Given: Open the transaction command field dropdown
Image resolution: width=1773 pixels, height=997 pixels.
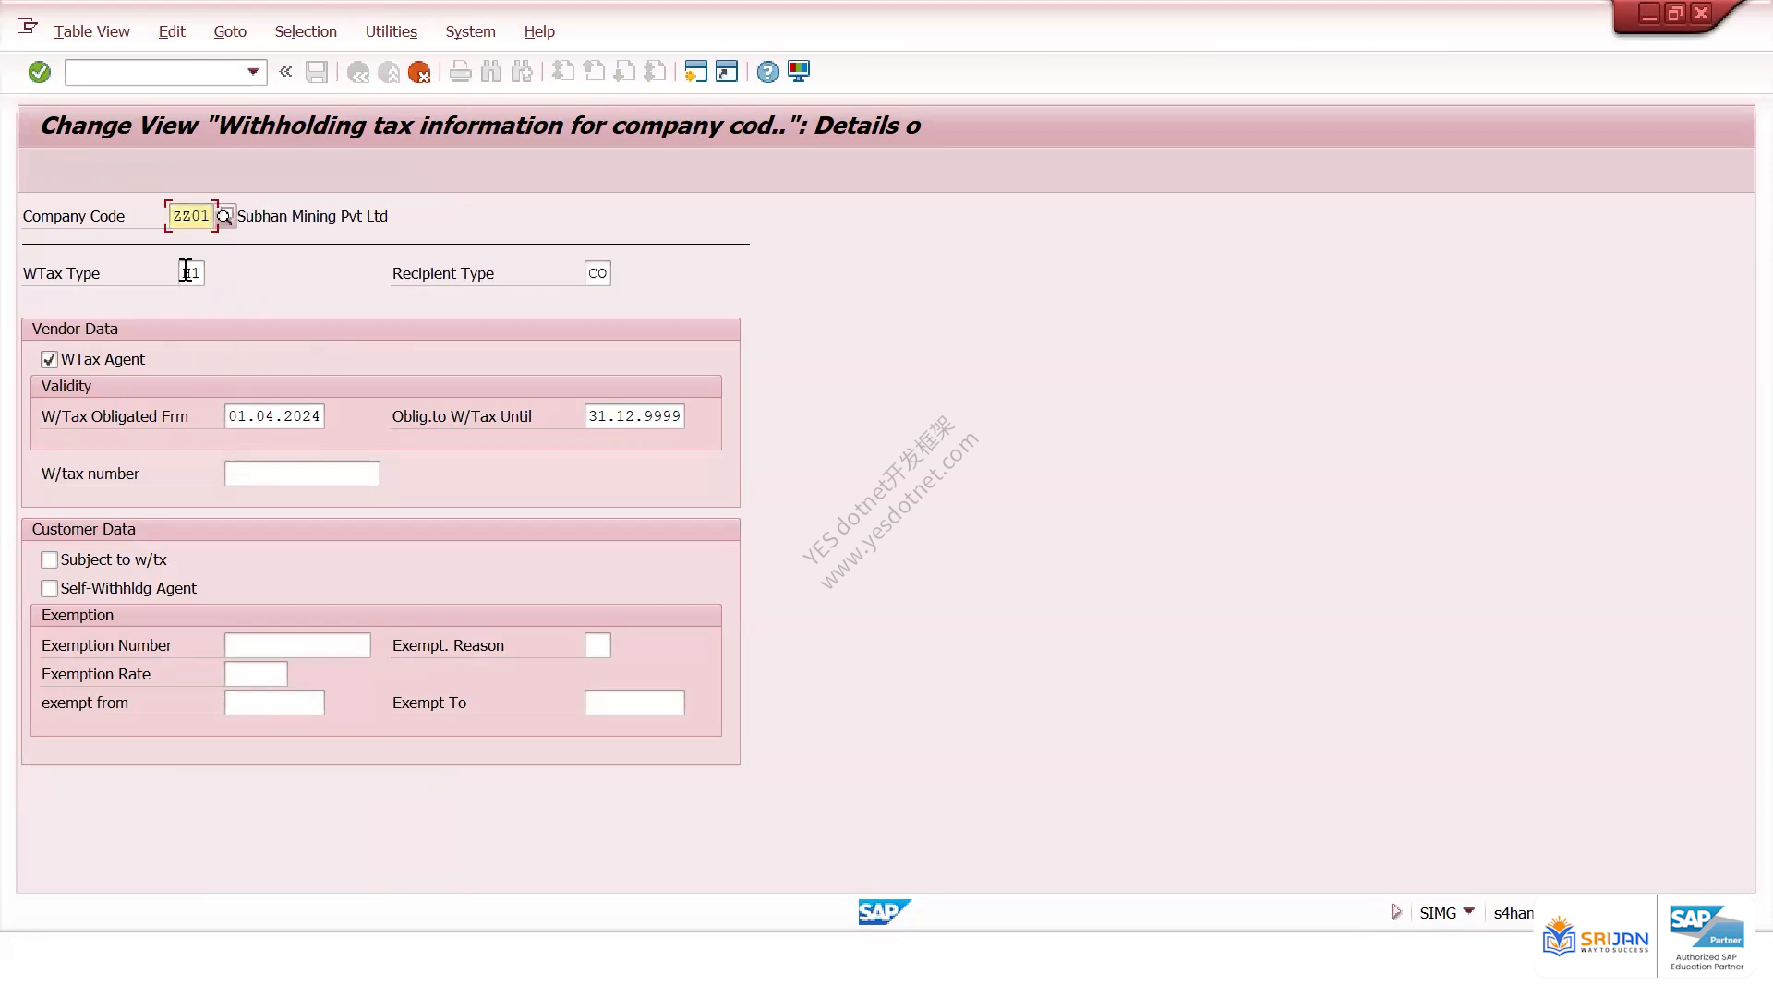Looking at the screenshot, I should coord(253,72).
